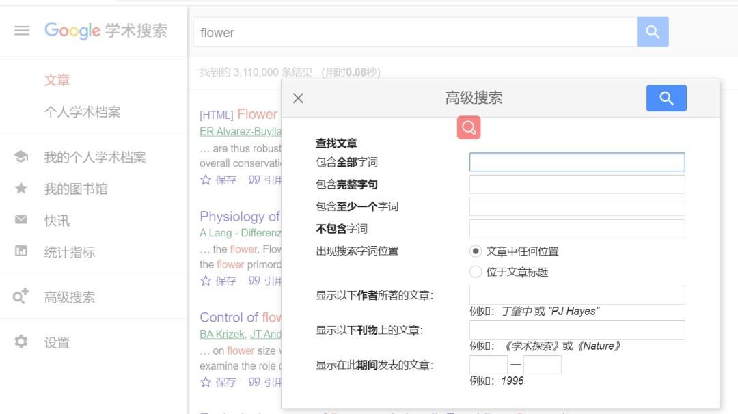This screenshot has height=414, width=738.
Task: Click the envelope icon for alerts
Action: (x=21, y=220)
